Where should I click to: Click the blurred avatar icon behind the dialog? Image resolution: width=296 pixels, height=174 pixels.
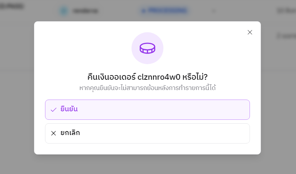pyautogui.click(x=64, y=11)
